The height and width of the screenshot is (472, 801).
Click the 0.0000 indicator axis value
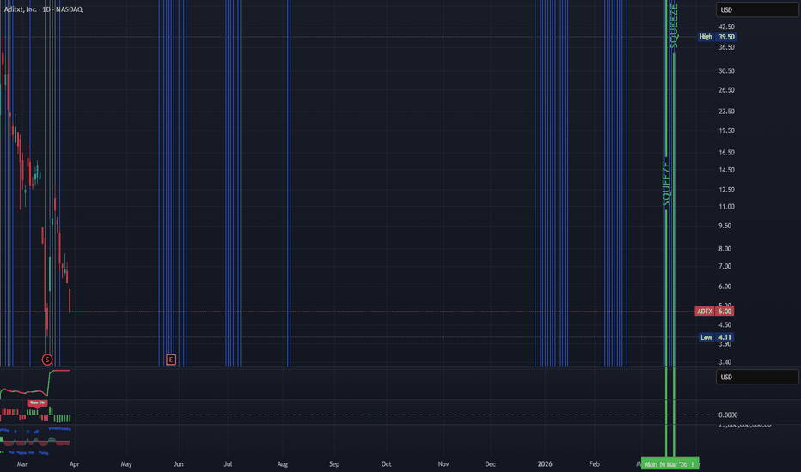coord(728,415)
